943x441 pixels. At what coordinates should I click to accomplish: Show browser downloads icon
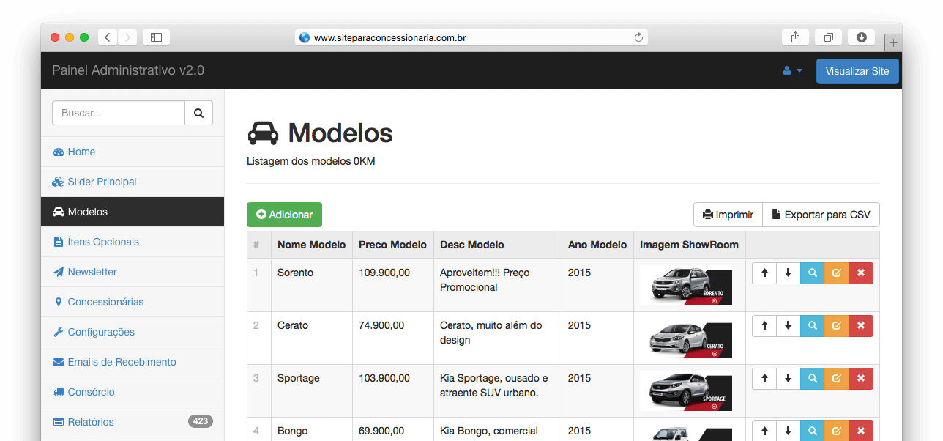862,37
